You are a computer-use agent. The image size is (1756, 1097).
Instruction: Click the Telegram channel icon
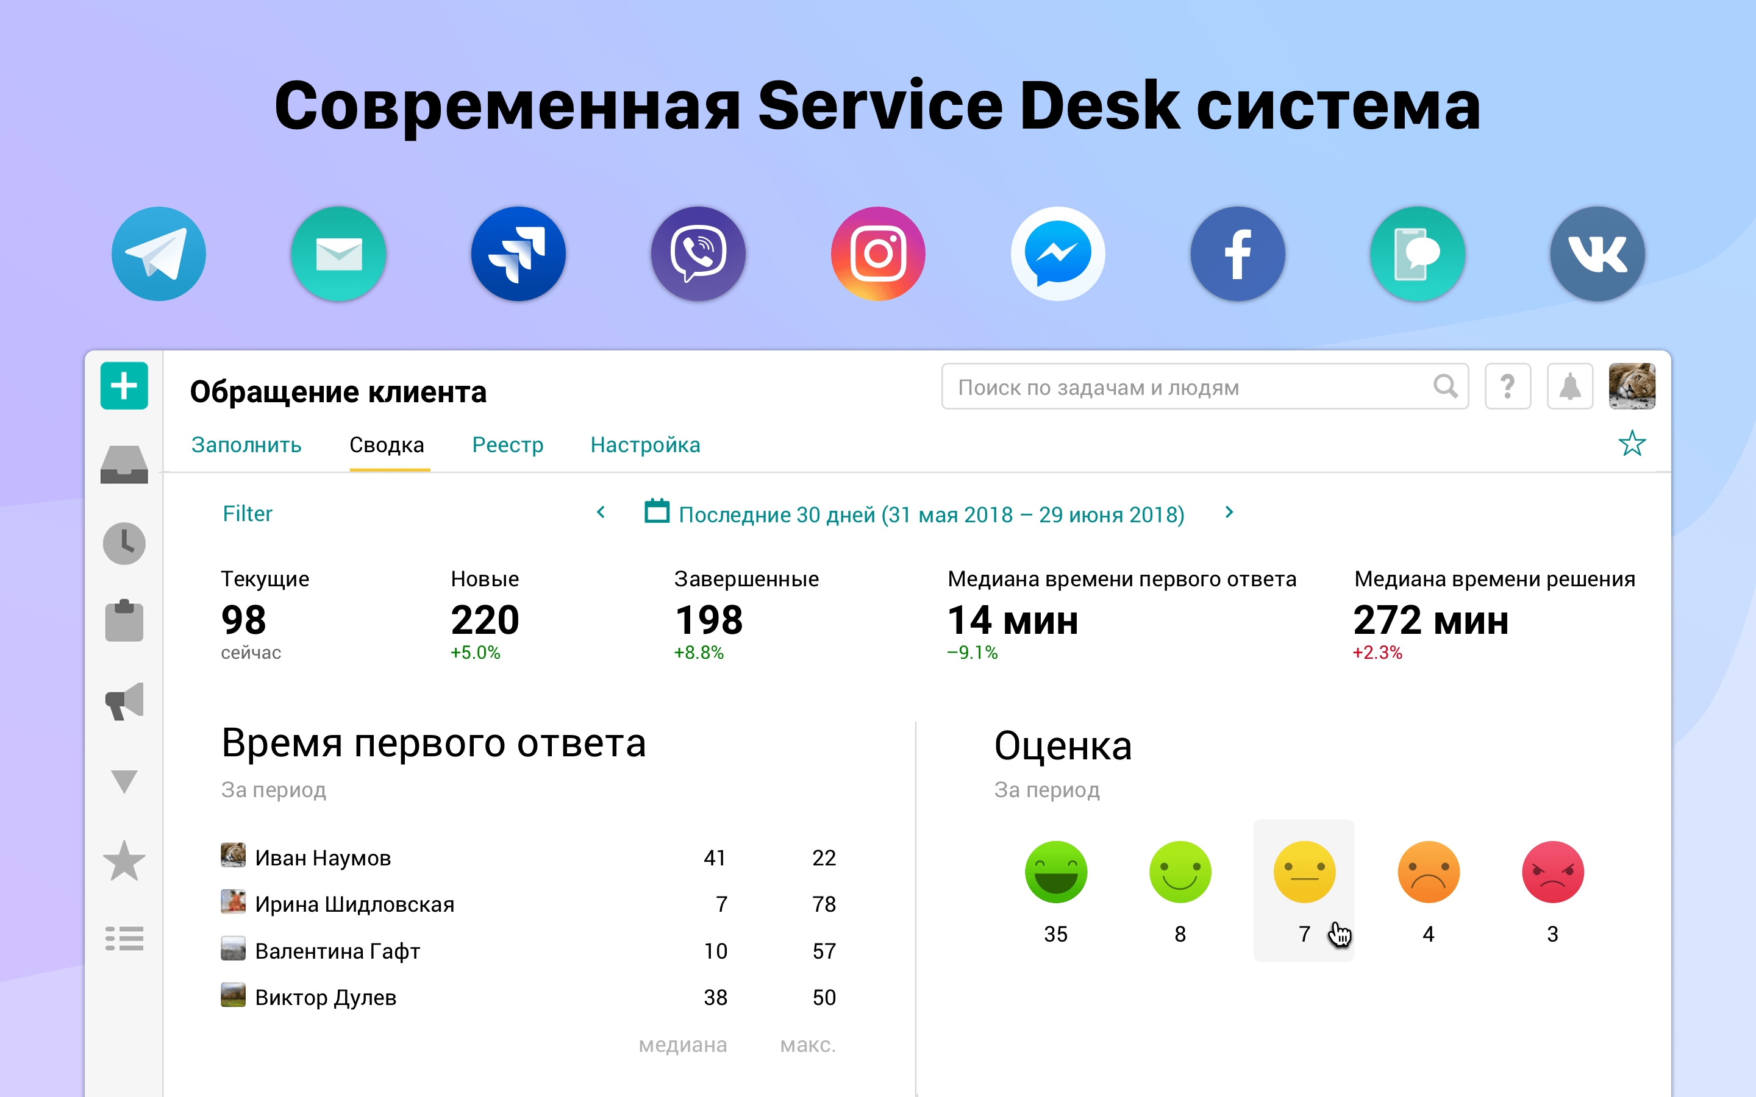(159, 254)
